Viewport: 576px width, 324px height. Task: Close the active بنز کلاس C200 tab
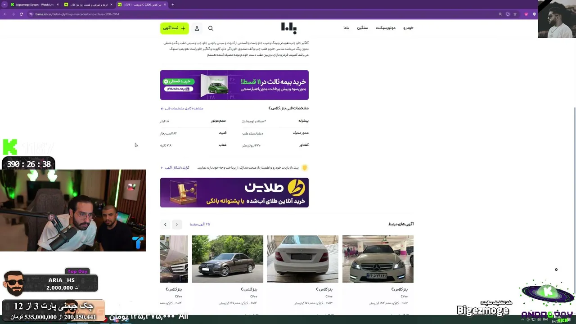point(165,4)
